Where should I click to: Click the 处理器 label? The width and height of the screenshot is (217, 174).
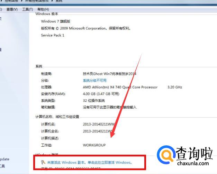[x=46, y=87]
